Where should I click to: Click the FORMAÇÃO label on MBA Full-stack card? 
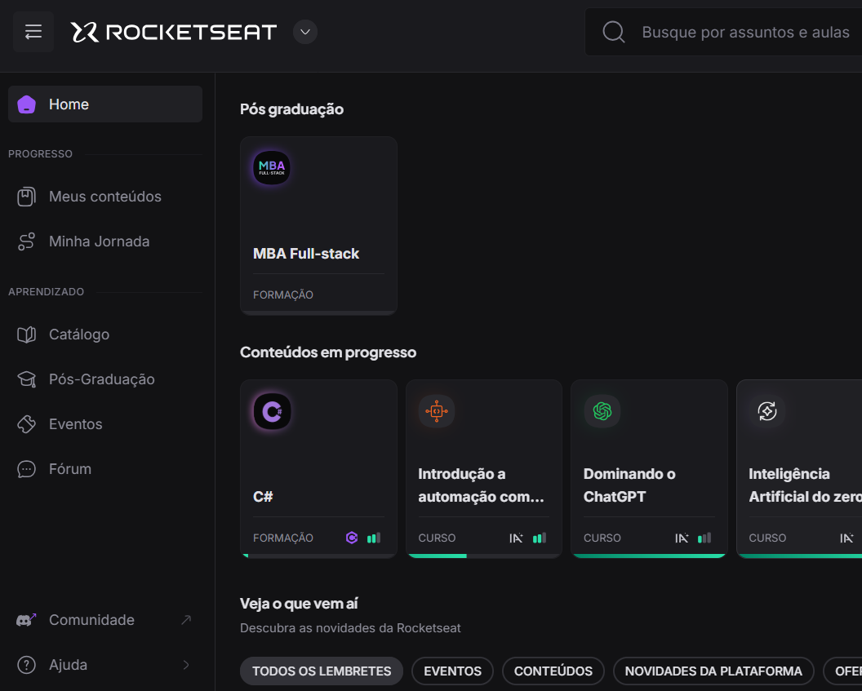(x=283, y=295)
